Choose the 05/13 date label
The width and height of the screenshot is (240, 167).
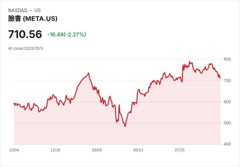(138, 150)
